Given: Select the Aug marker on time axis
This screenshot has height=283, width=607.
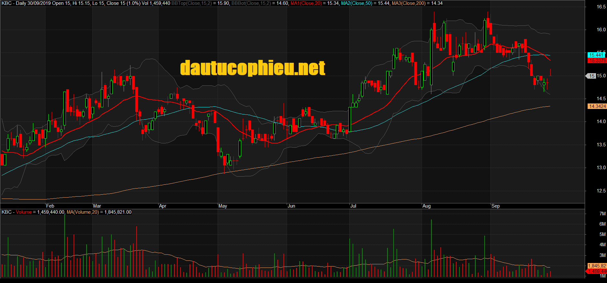Looking at the screenshot, I should click(427, 206).
